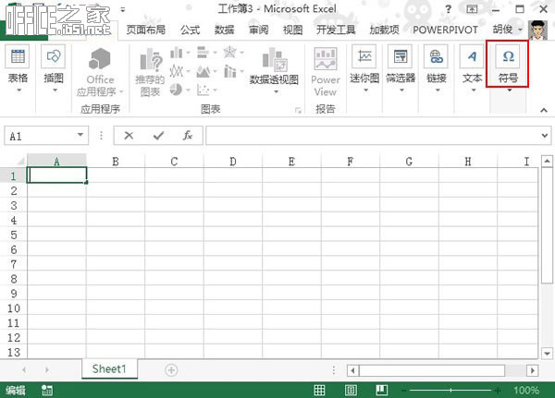Go to next sheet arrow
Image resolution: width=555 pixels, height=398 pixels.
click(47, 369)
